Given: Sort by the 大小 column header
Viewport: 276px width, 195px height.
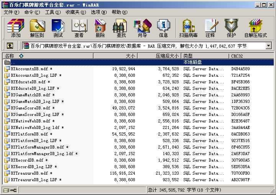Looking at the screenshot, I should 115,56.
